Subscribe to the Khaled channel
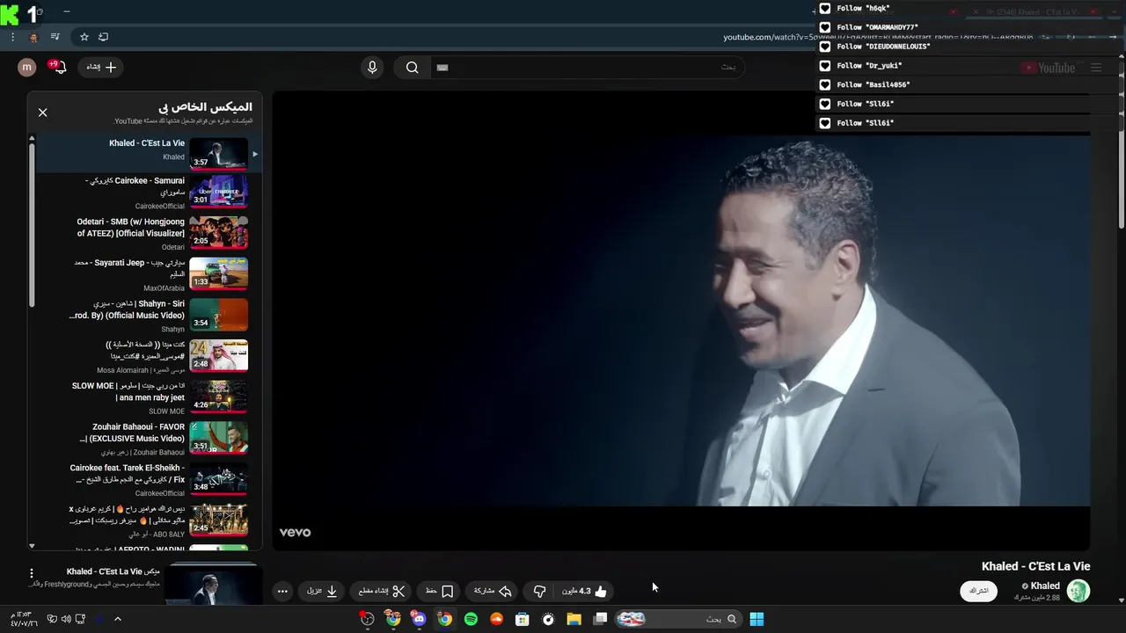This screenshot has width=1126, height=633. click(x=979, y=591)
